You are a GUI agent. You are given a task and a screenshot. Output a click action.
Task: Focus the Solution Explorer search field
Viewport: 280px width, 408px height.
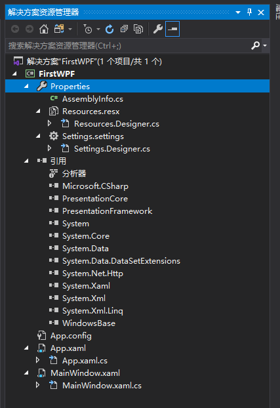[x=129, y=46]
